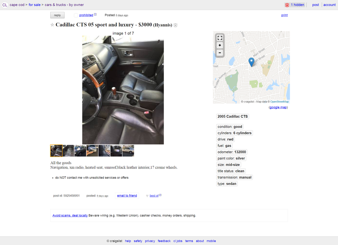338x245 pixels.
Task: Open the google map link
Action: [x=278, y=108]
